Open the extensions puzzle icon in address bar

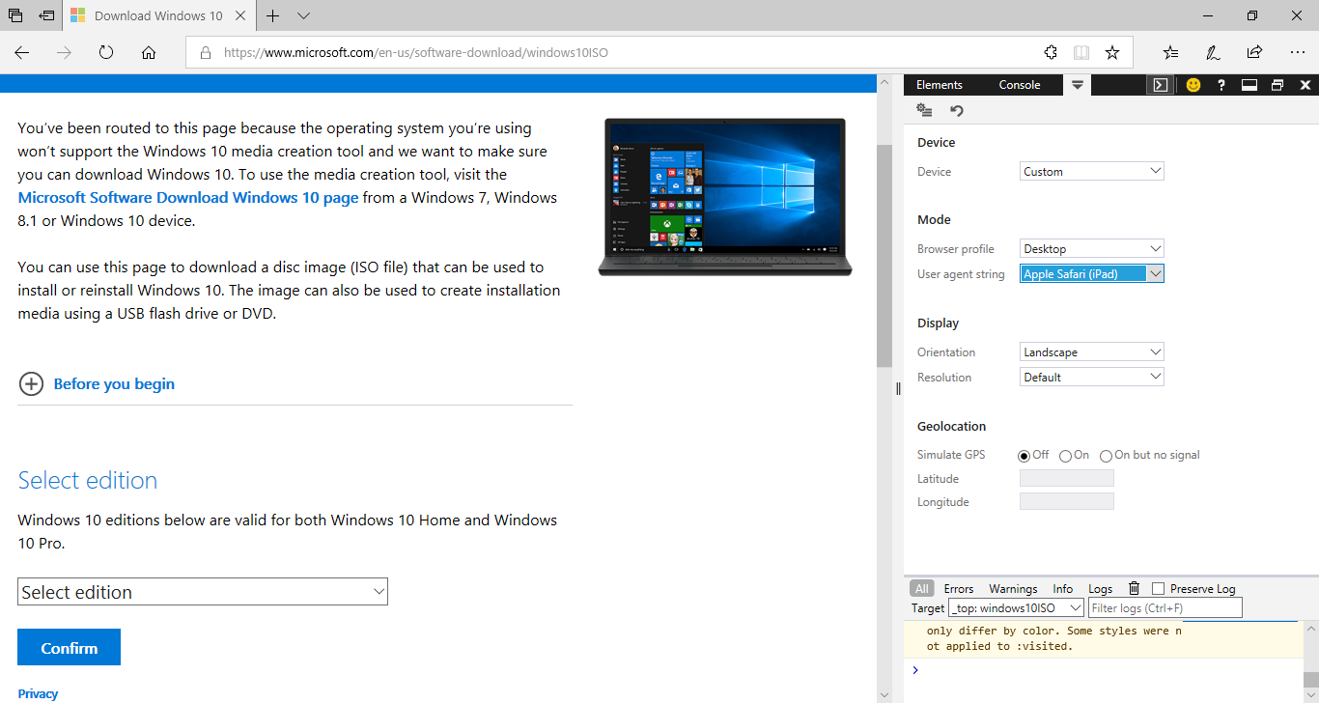pyautogui.click(x=1051, y=53)
